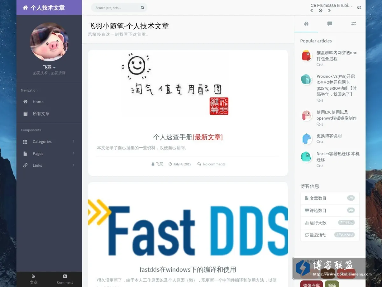Image resolution: width=382 pixels, height=287 pixels.
Task: Click the 个人技术文章 site title
Action: pyautogui.click(x=47, y=8)
